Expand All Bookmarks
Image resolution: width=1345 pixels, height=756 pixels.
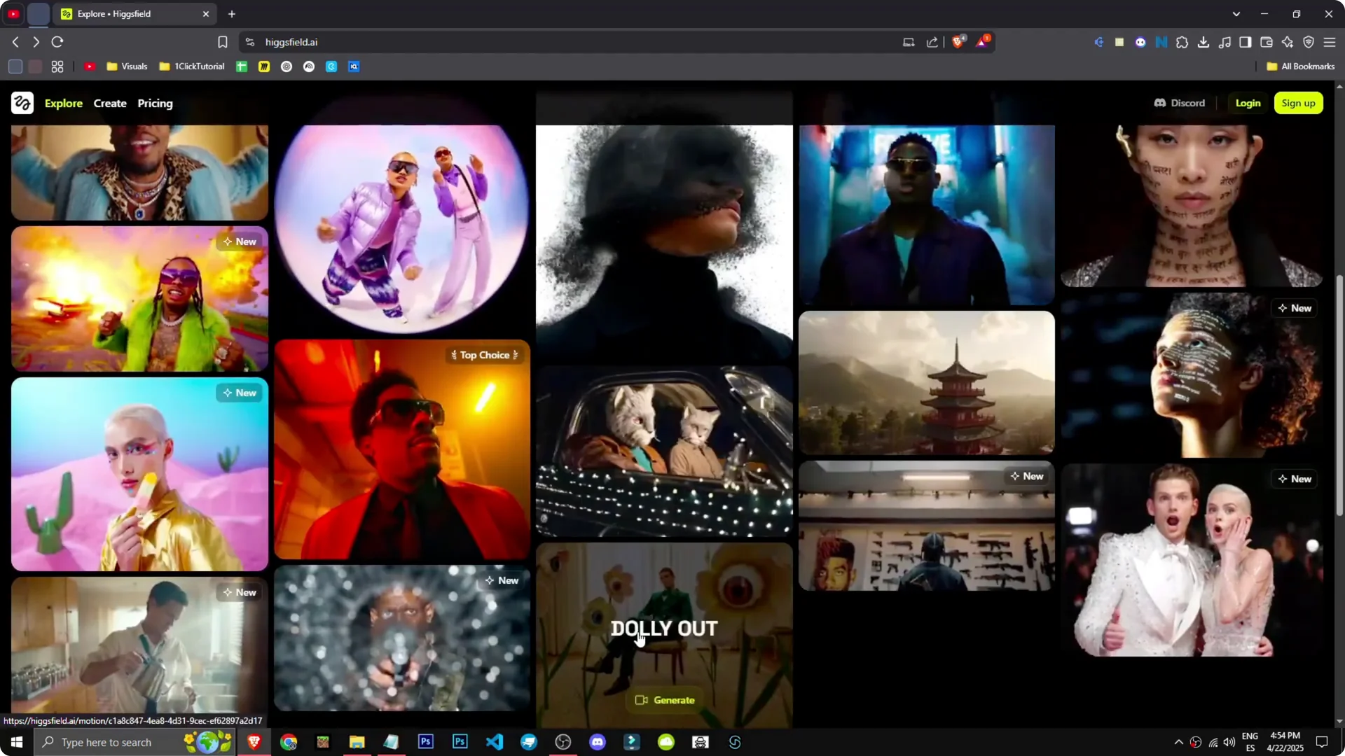tap(1299, 66)
